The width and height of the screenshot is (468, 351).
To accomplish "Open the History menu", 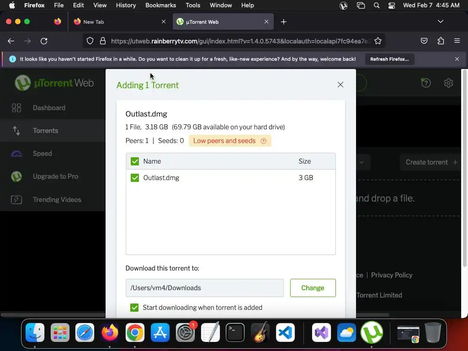I will click(x=126, y=5).
